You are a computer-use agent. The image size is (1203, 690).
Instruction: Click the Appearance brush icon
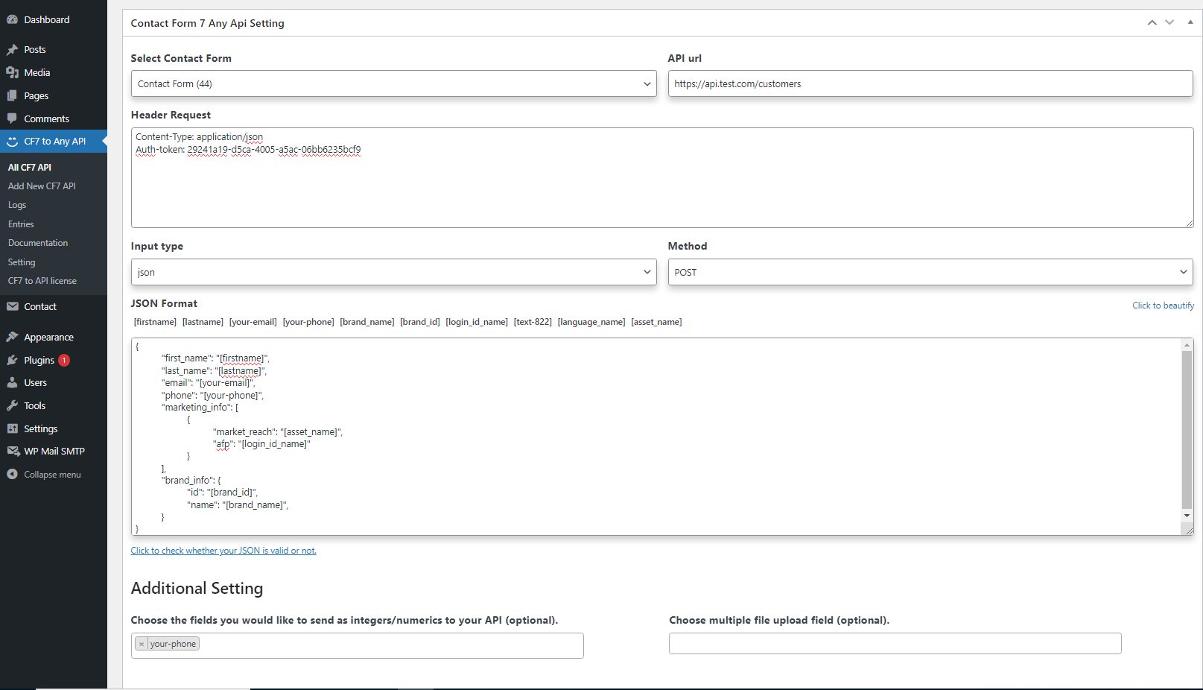[12, 337]
